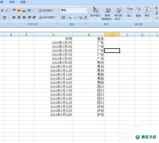Select column G header
The image size is (159, 143).
[53, 35]
